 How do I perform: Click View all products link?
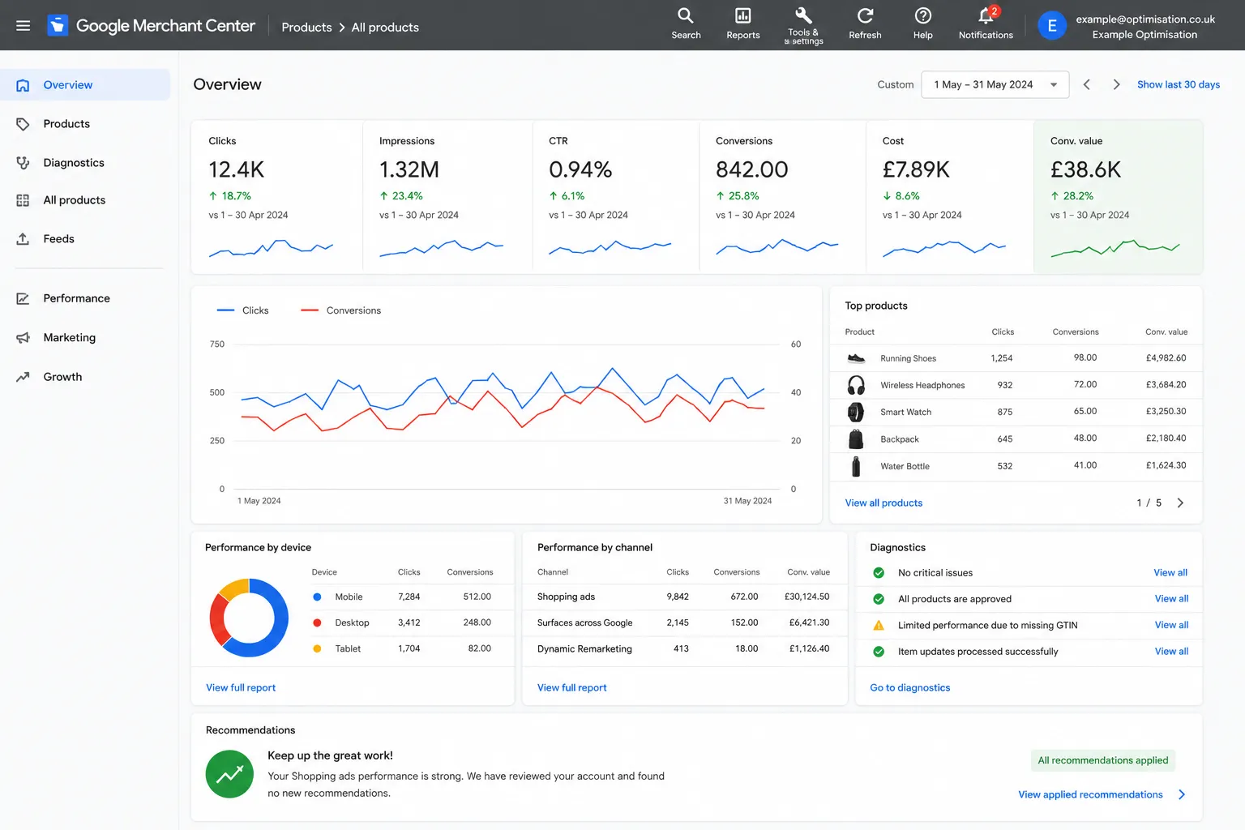point(883,503)
